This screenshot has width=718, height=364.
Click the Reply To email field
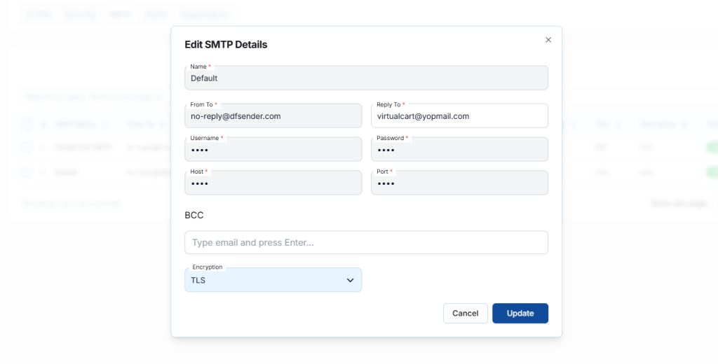coord(459,116)
